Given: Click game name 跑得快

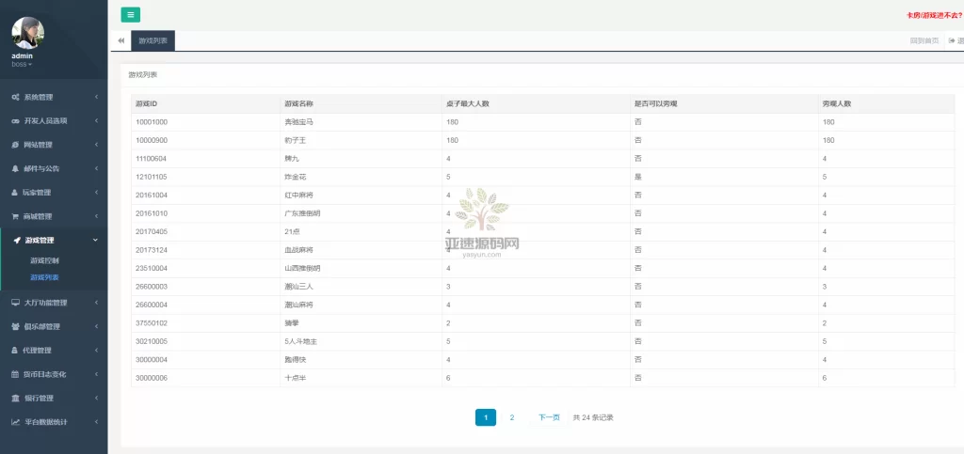Looking at the screenshot, I should pos(295,359).
